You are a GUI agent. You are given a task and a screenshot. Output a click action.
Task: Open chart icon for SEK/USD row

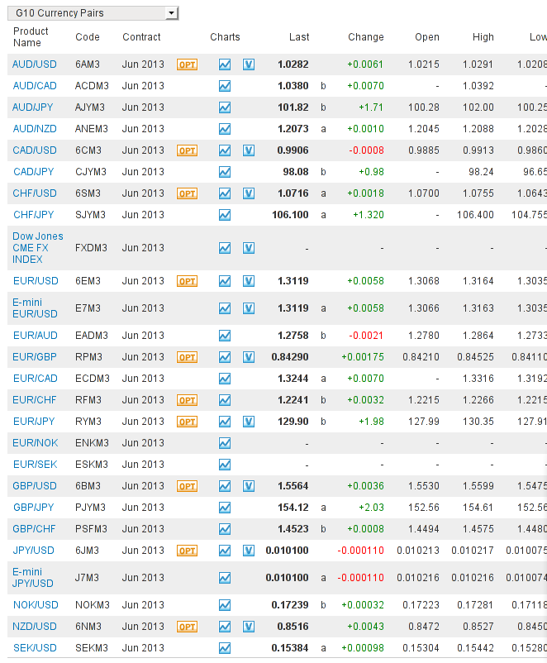(225, 648)
